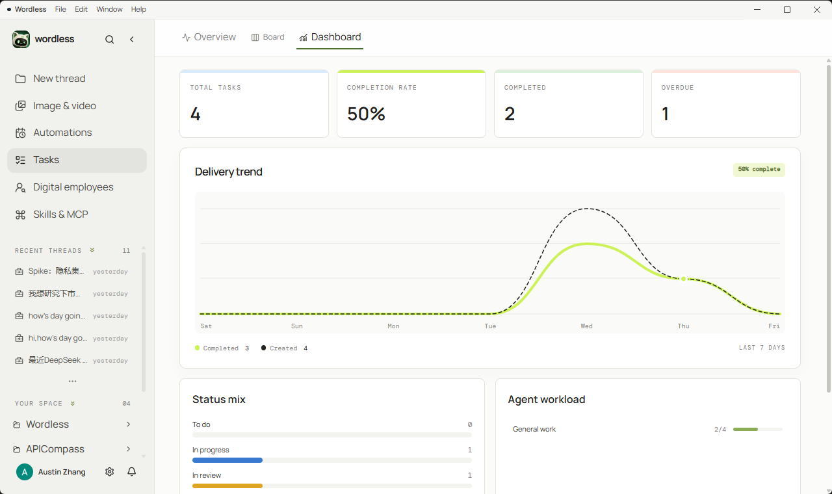Click the "50% complete" badge

pos(759,170)
